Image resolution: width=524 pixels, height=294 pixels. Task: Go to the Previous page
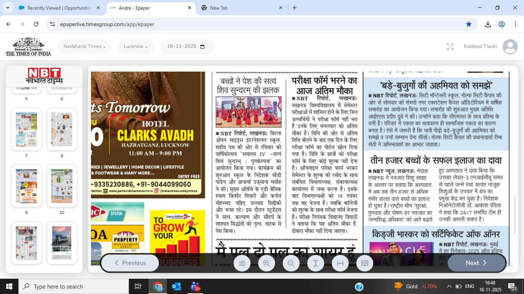(130, 263)
